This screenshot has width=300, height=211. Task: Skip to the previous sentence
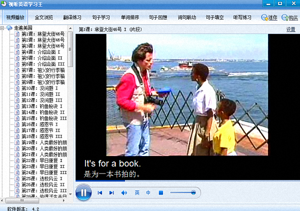pos(100,192)
